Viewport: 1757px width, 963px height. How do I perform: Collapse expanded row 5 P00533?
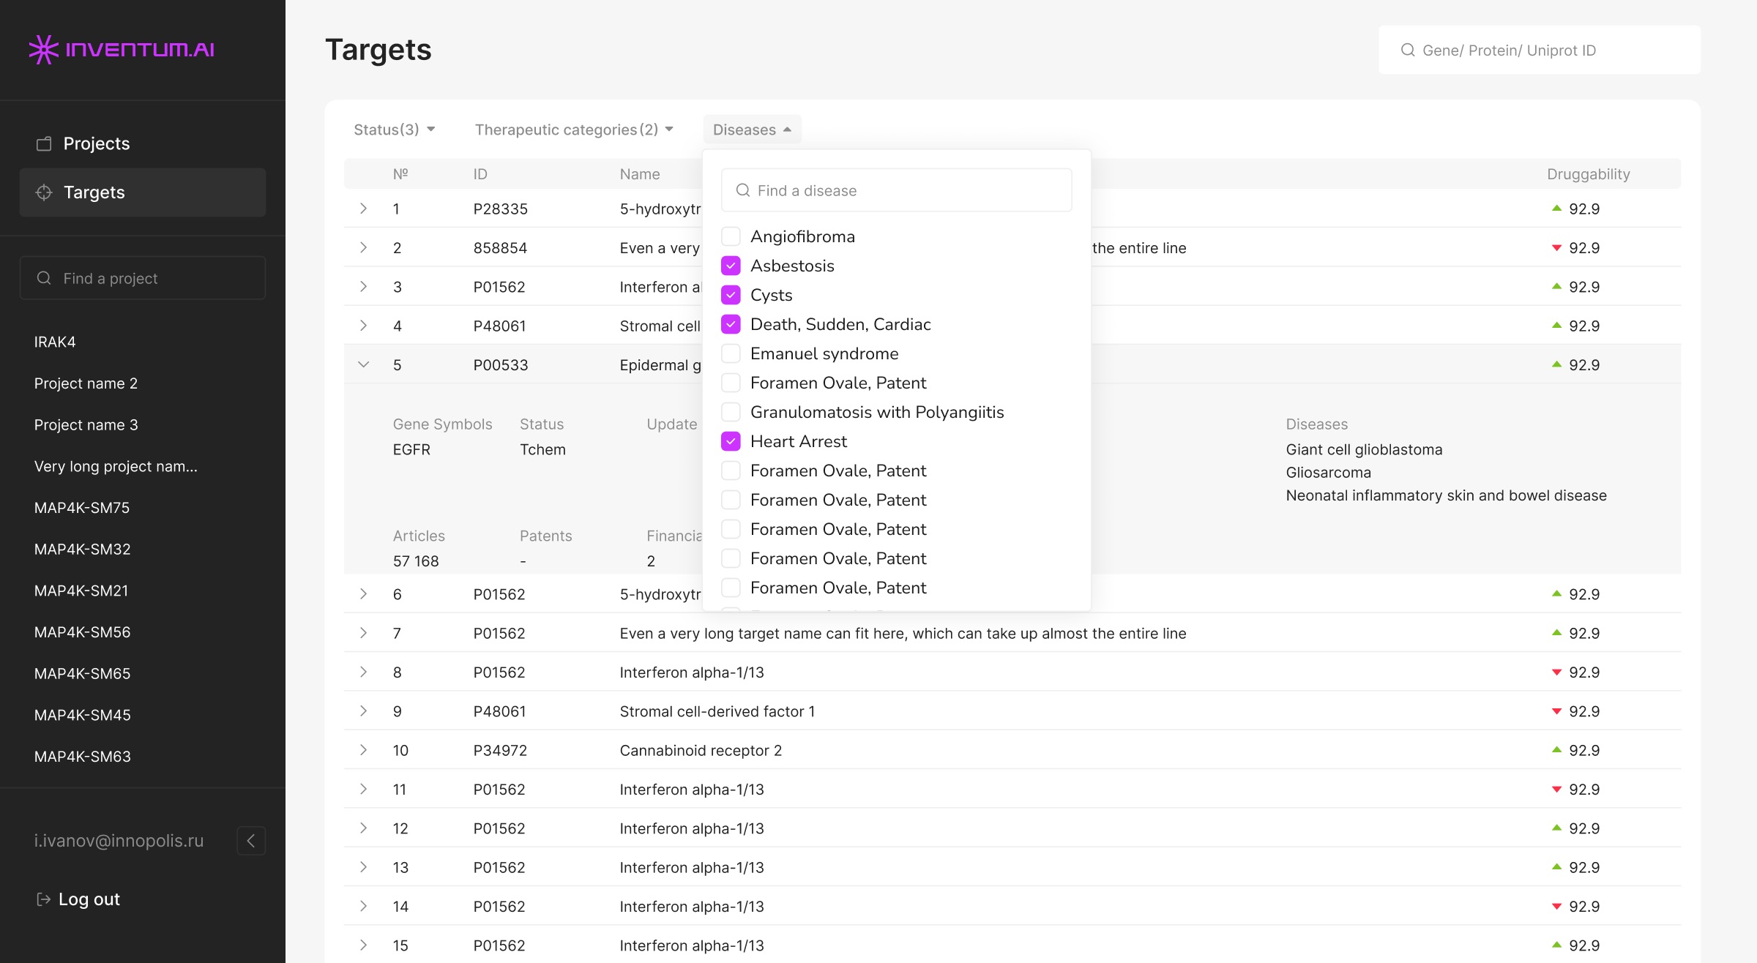(363, 364)
